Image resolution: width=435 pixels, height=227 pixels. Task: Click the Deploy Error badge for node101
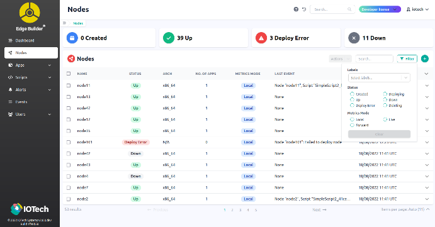(135, 142)
